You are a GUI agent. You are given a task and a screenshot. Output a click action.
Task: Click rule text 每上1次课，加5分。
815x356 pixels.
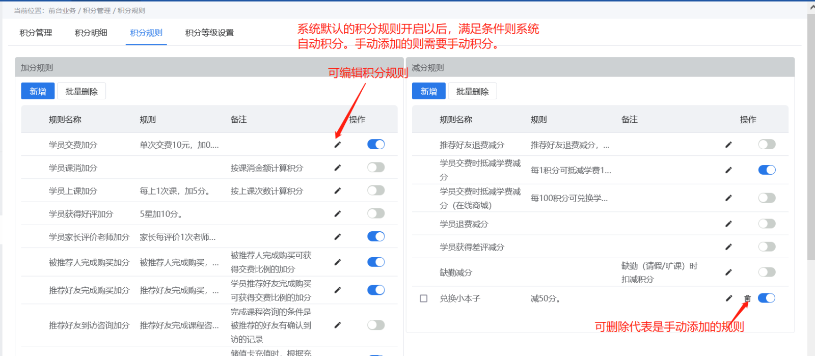pos(176,191)
